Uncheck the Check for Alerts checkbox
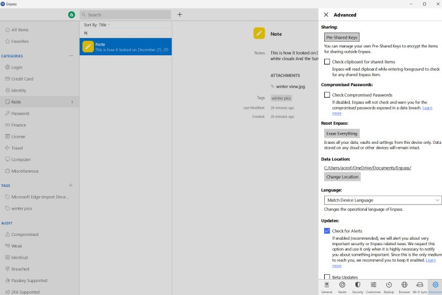 pos(327,231)
